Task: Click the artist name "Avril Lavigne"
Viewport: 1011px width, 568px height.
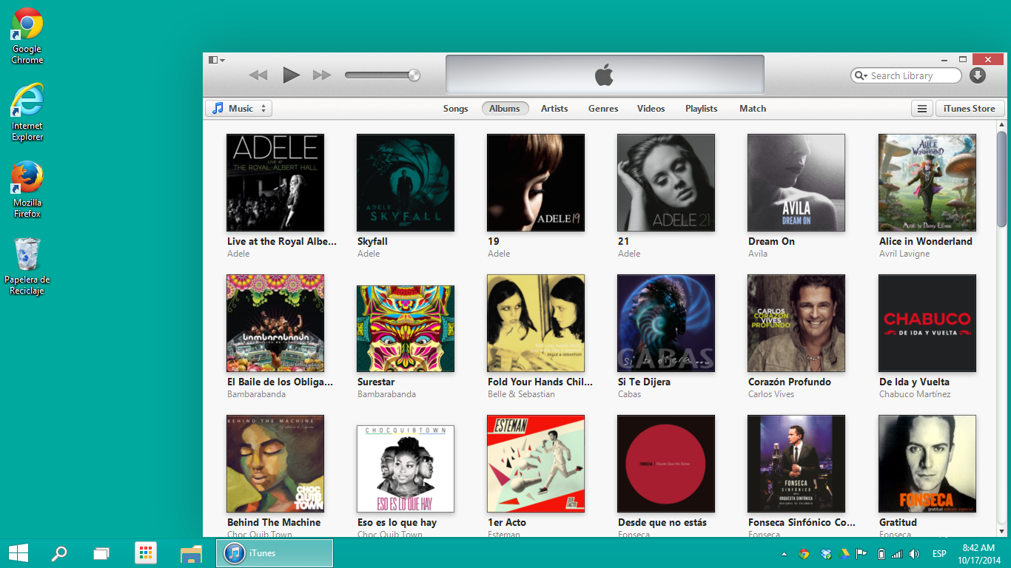Action: point(904,254)
